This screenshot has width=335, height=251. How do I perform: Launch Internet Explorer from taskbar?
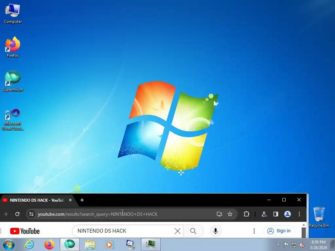click(29, 244)
